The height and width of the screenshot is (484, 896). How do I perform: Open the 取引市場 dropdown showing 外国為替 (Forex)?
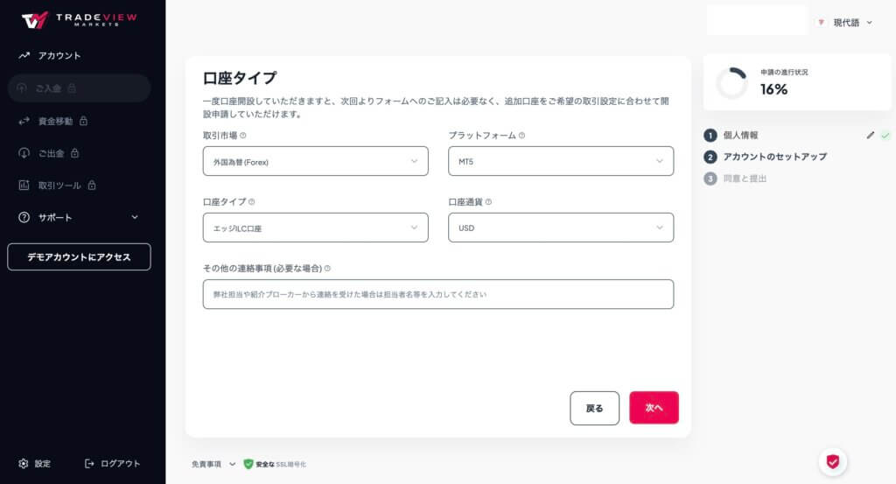315,161
